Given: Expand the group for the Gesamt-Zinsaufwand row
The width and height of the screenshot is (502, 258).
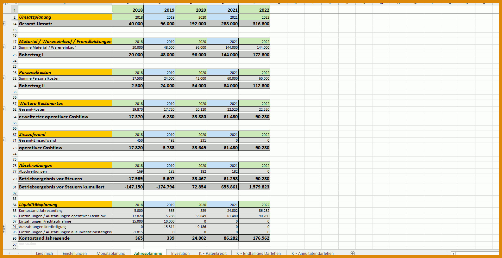Looking at the screenshot, I should coord(4,140).
